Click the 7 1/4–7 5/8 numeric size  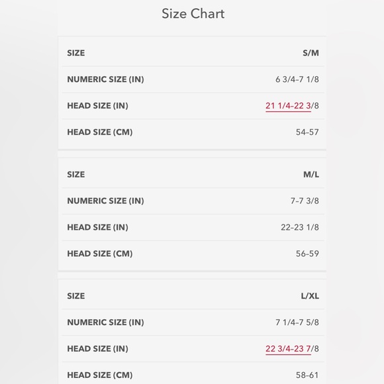pyautogui.click(x=297, y=322)
